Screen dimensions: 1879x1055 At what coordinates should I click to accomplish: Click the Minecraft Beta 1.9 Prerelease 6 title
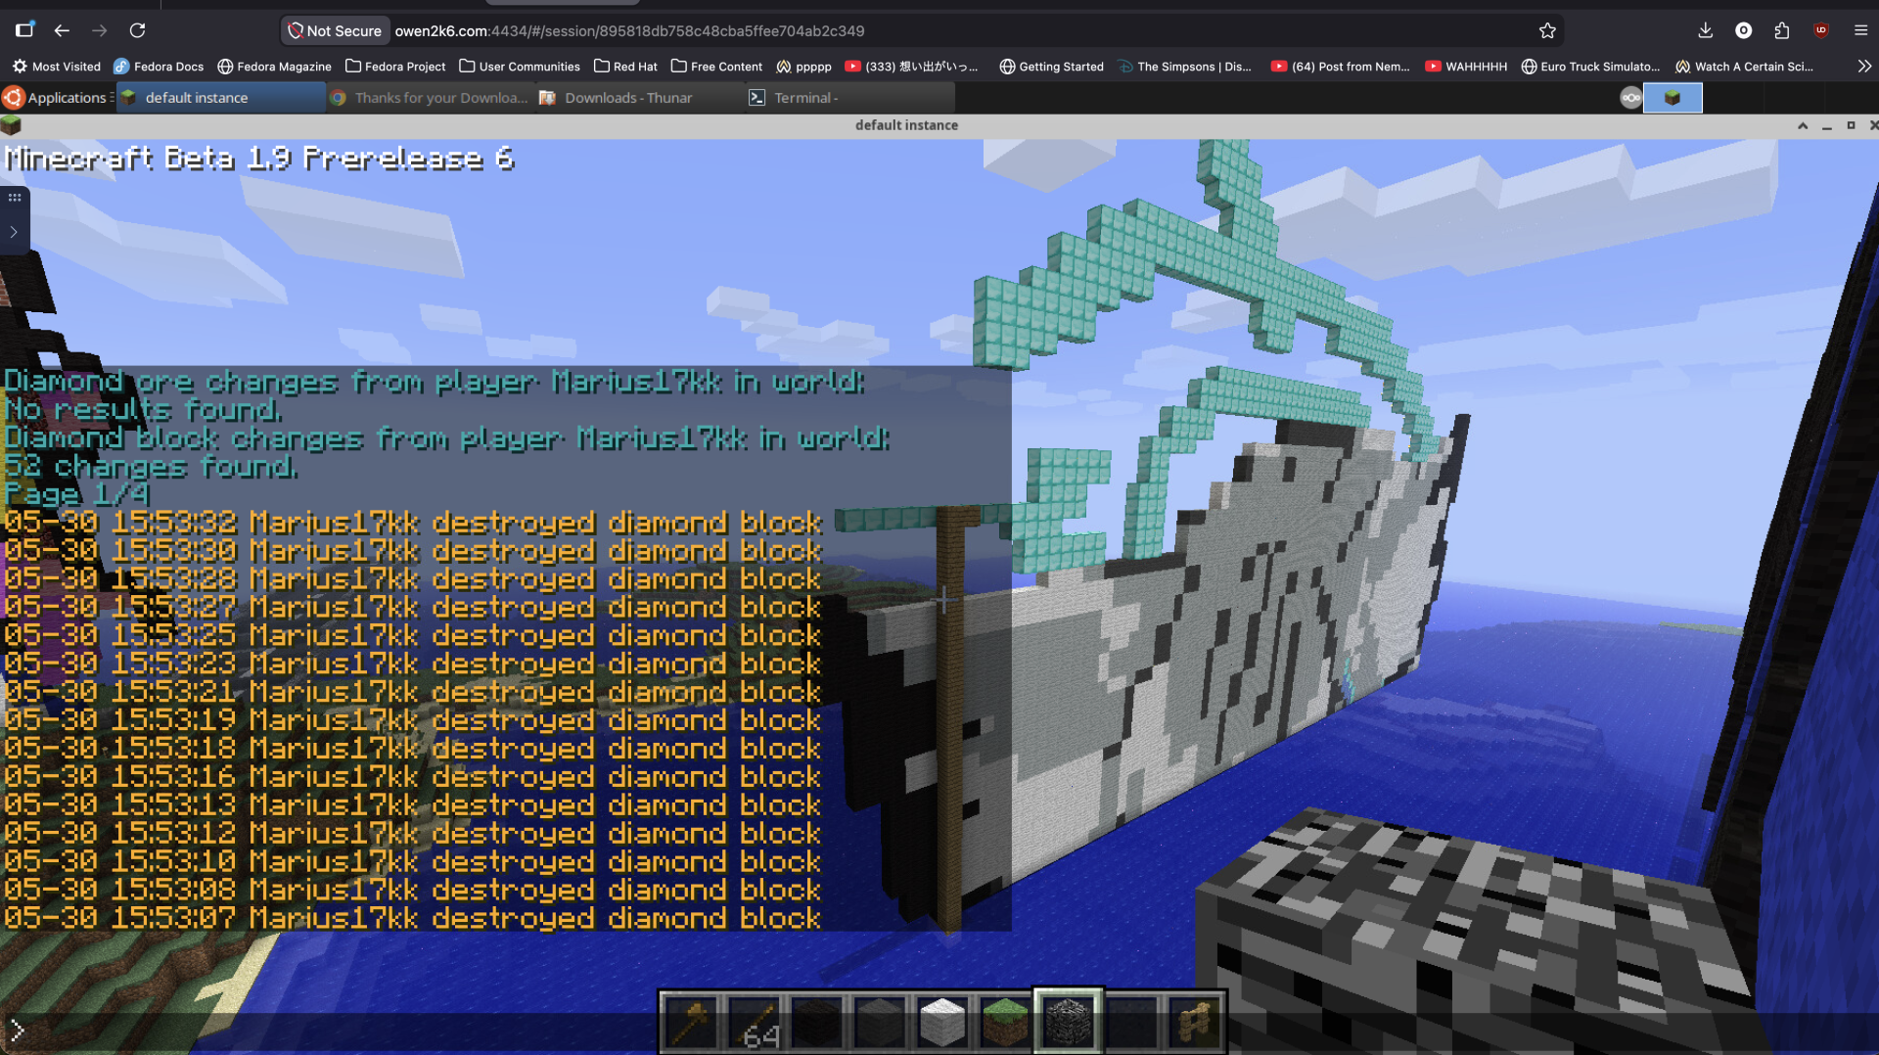coord(259,159)
